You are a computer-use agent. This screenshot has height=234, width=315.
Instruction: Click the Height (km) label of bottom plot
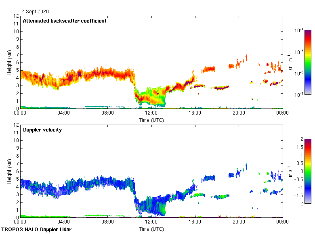click(x=9, y=171)
